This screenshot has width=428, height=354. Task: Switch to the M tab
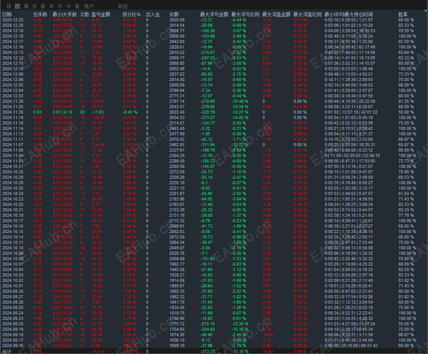point(68,6)
